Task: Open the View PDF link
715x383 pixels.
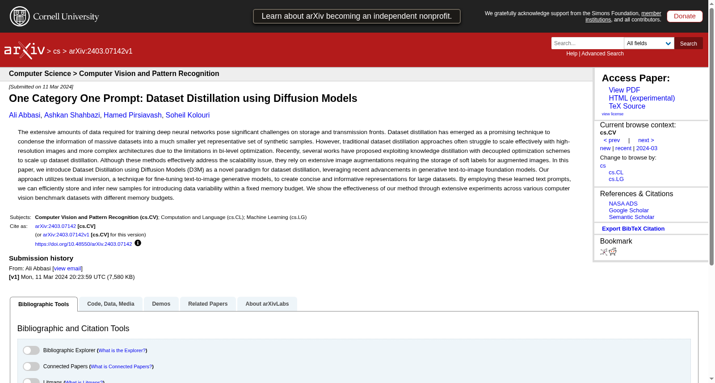Action: pyautogui.click(x=624, y=90)
